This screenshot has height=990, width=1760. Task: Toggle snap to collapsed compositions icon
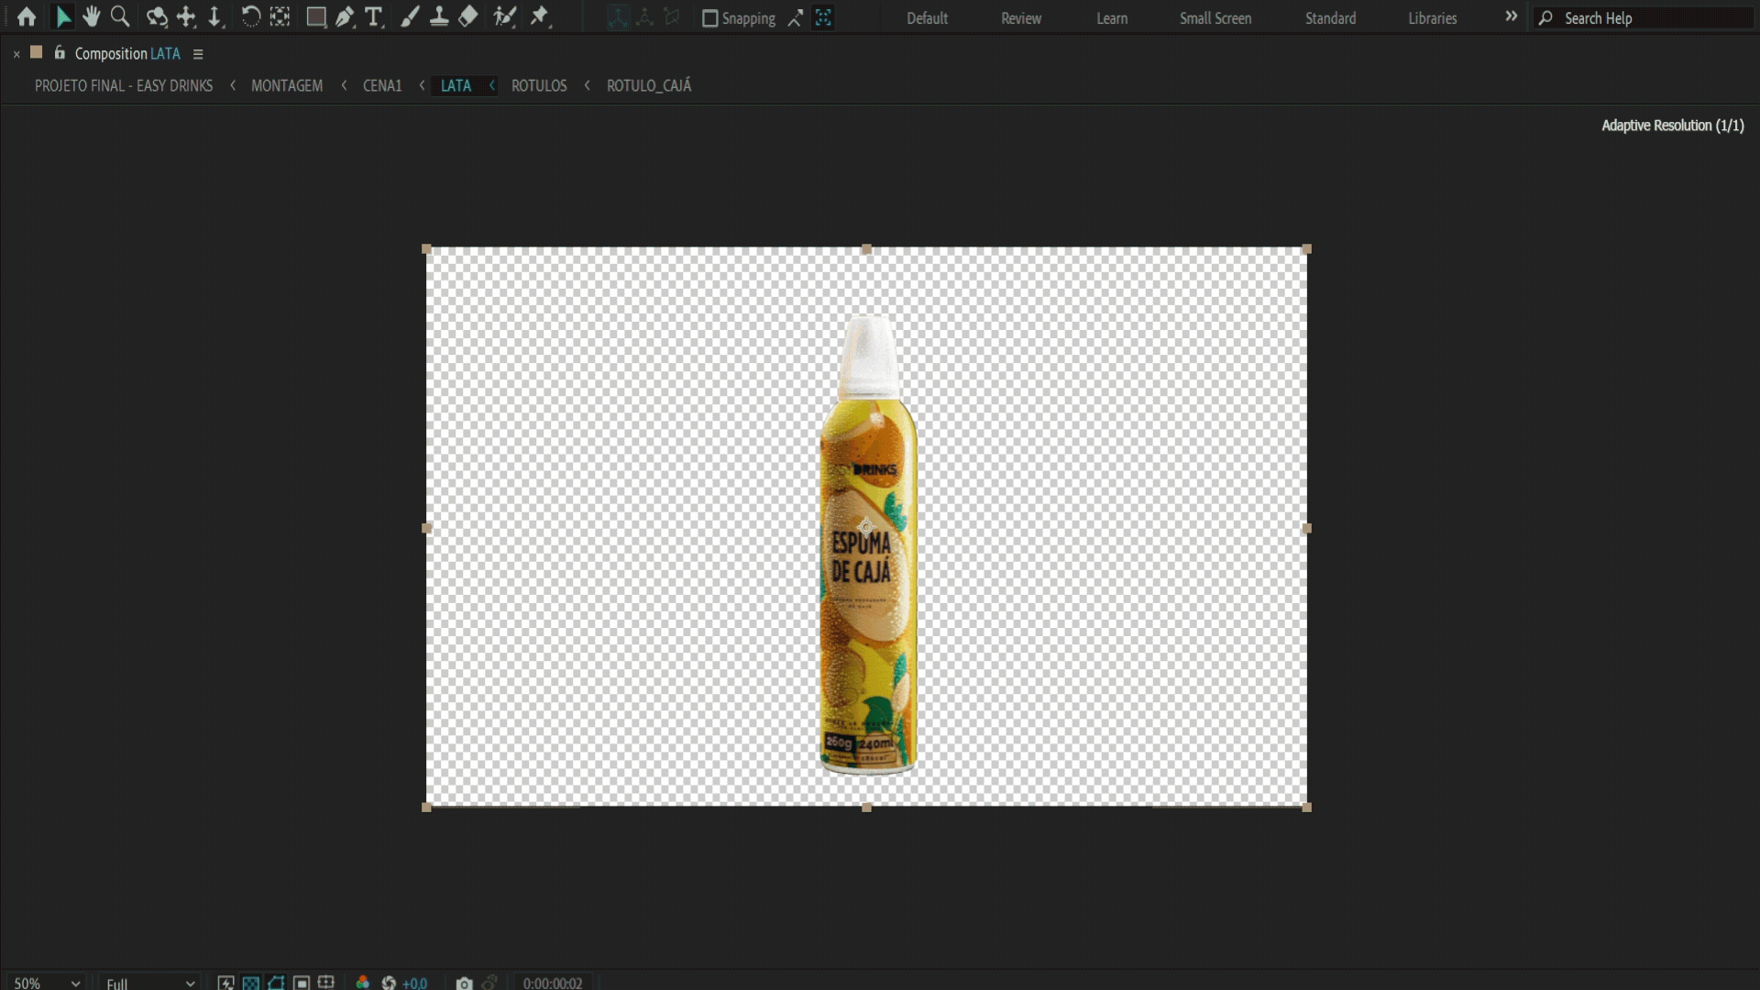(x=823, y=17)
